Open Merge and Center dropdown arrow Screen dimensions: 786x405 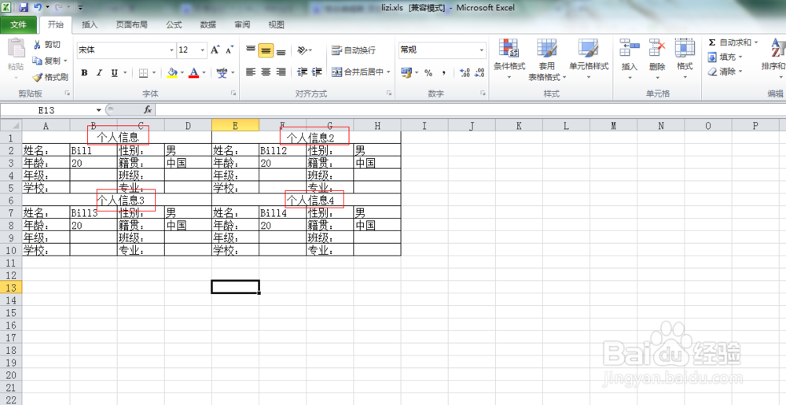click(388, 72)
